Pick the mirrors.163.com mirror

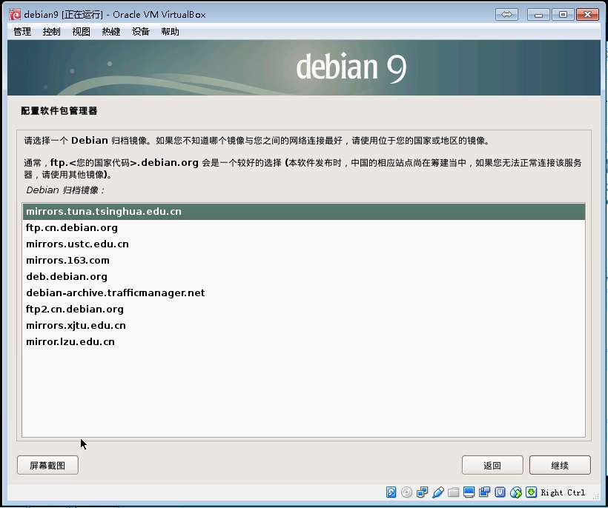303,260
